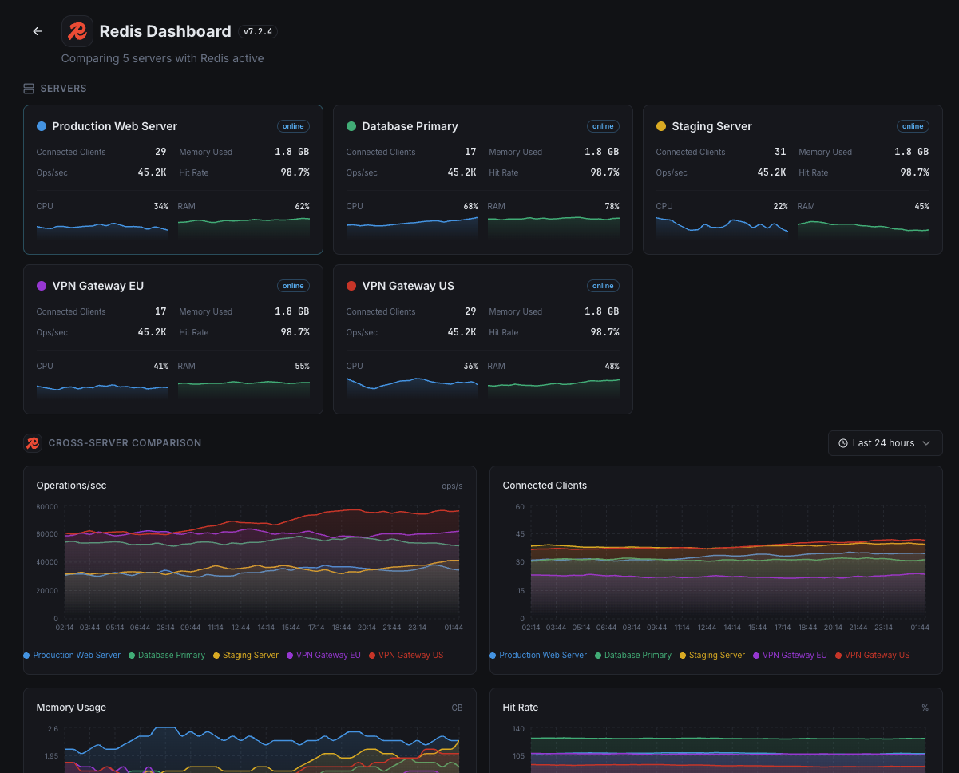Click the Redis icon next to CROSS-SERVER COMPARISON
This screenshot has width=959, height=773.
32,442
